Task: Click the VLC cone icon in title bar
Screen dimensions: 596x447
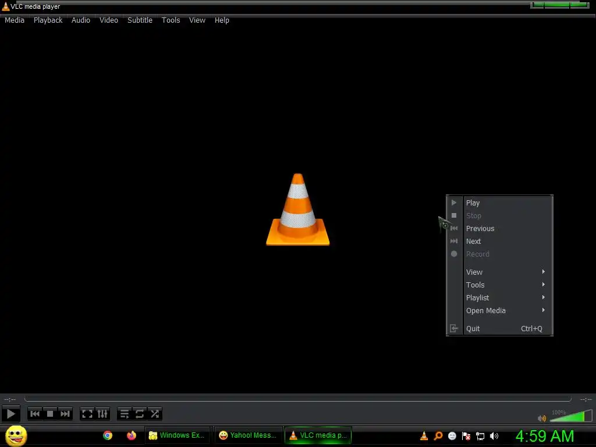Action: 5,6
